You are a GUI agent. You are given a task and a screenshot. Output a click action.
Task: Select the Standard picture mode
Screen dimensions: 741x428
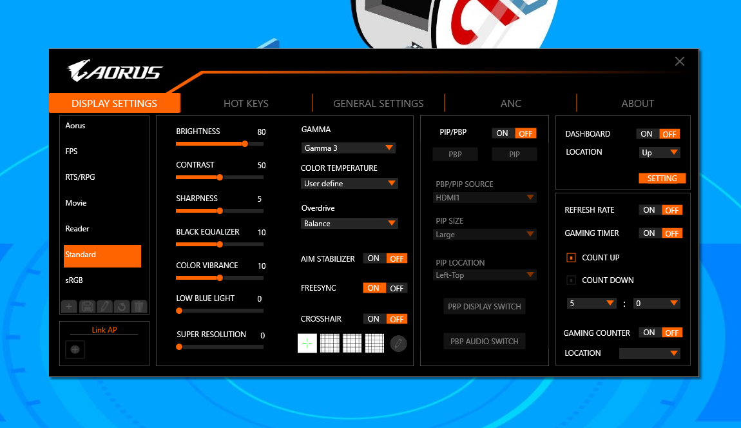102,256
